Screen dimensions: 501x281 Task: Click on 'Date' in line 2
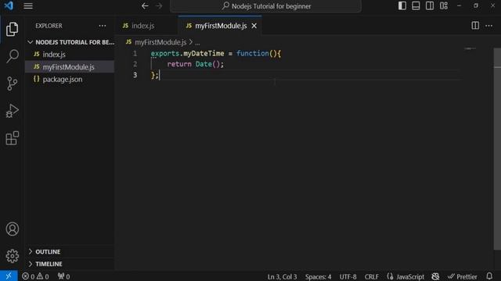(204, 64)
